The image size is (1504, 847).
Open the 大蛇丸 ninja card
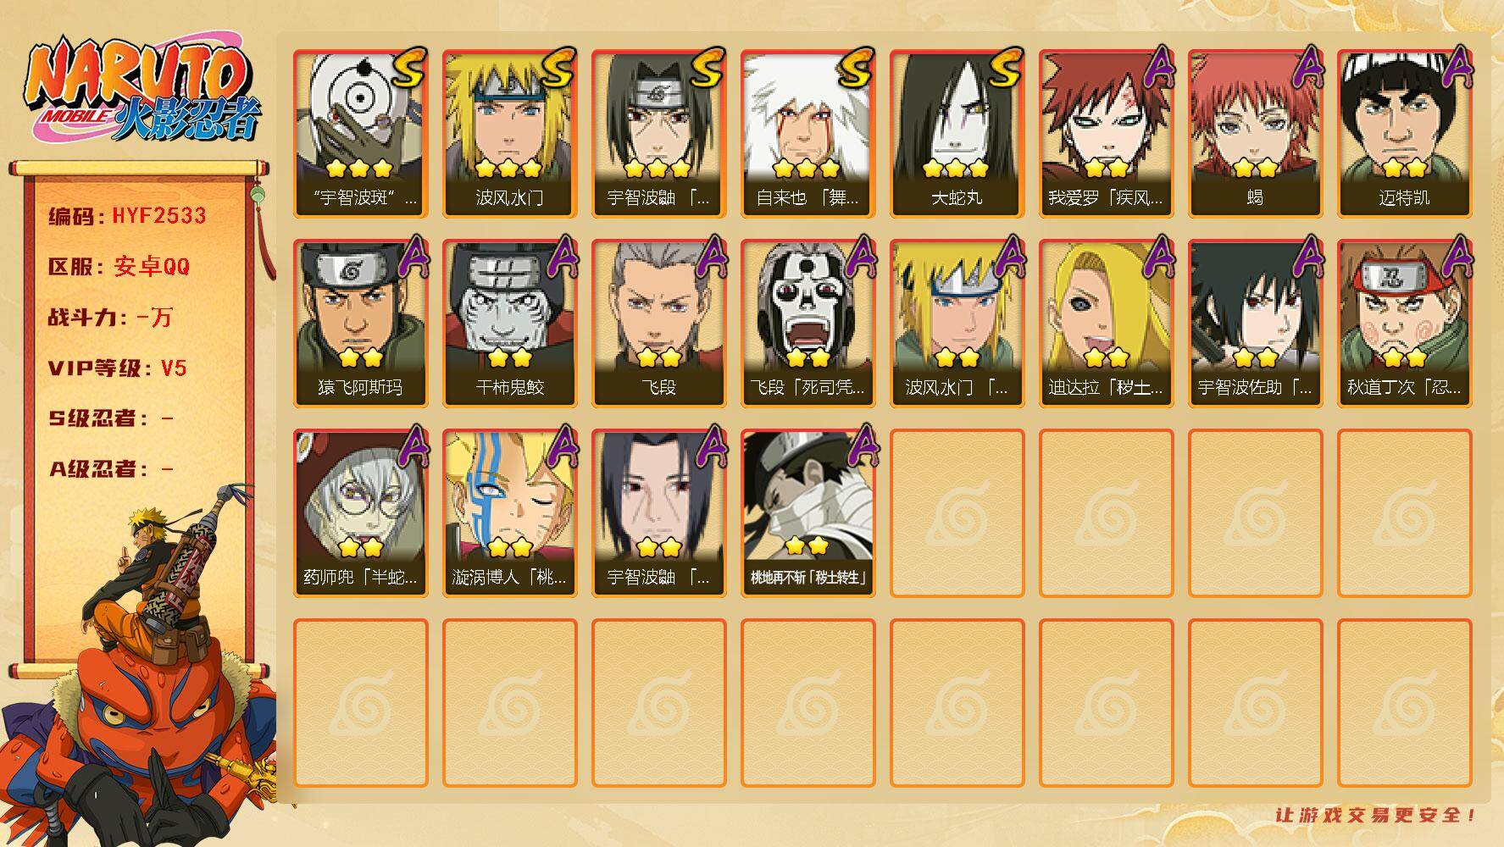coord(957,133)
